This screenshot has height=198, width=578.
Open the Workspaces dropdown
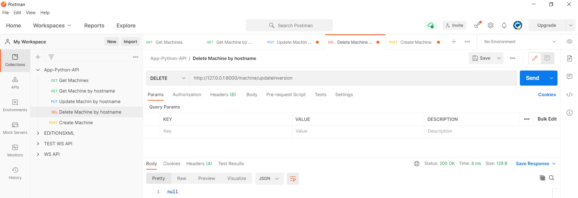(52, 26)
